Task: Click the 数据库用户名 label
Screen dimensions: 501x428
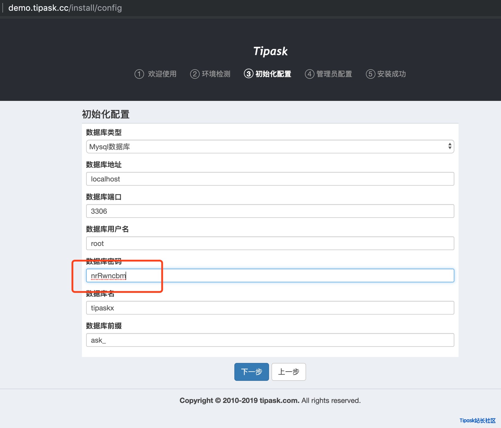Action: 107,229
